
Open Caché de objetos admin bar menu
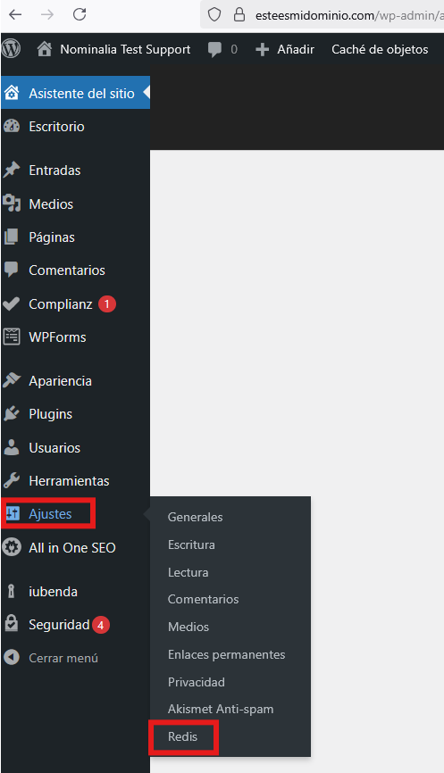click(380, 49)
